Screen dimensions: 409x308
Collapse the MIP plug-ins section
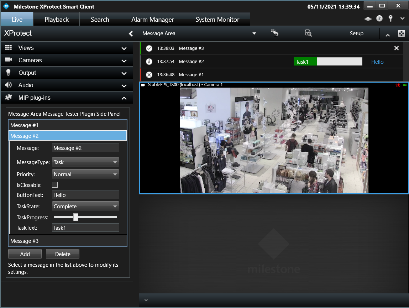pyautogui.click(x=124, y=98)
